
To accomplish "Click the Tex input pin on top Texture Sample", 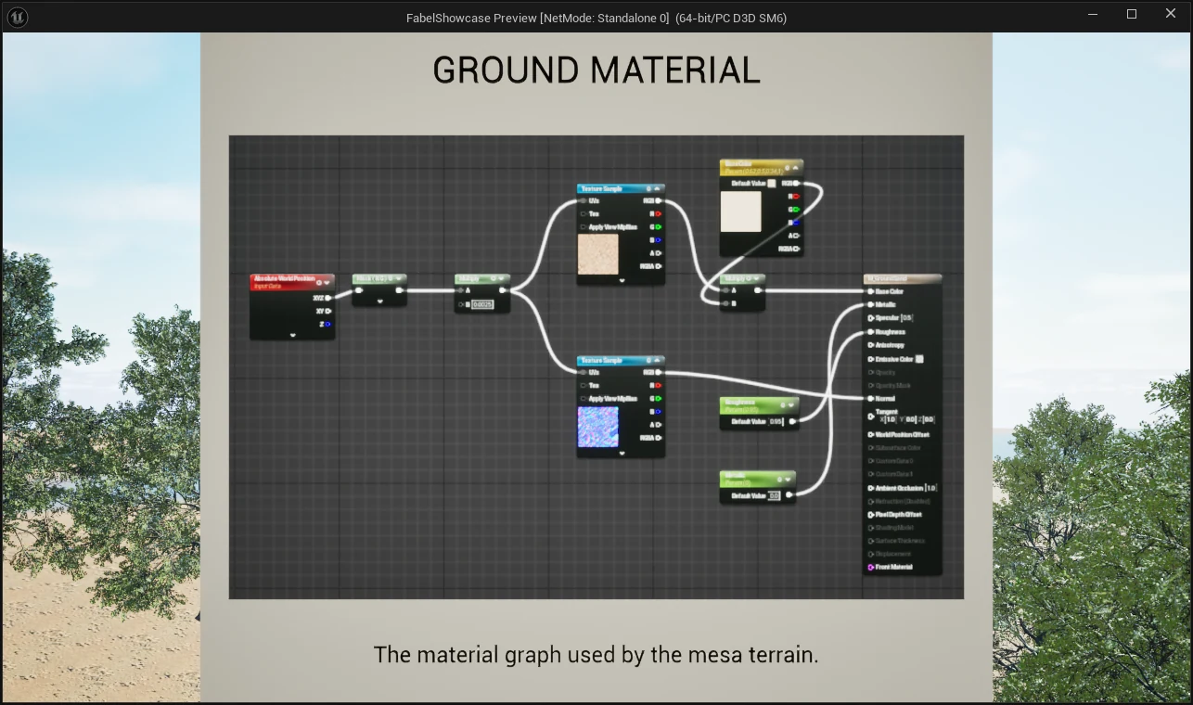I will point(583,213).
